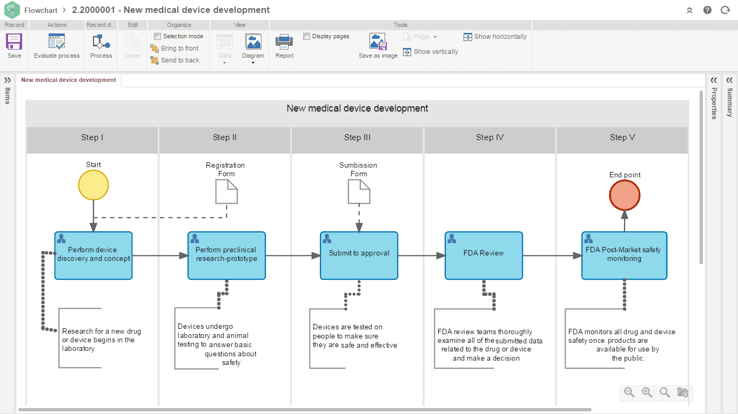Image resolution: width=738 pixels, height=414 pixels.
Task: Select FDA Post-Market safety monitoring task
Action: pyautogui.click(x=624, y=256)
